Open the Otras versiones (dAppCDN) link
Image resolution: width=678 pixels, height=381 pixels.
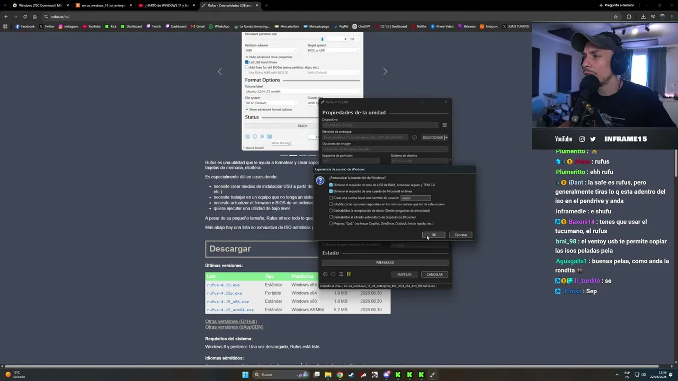pos(234,327)
